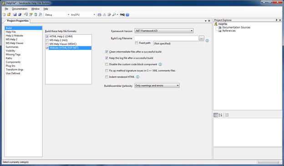Check MS Help 2 (HxS) format

(x=47, y=40)
